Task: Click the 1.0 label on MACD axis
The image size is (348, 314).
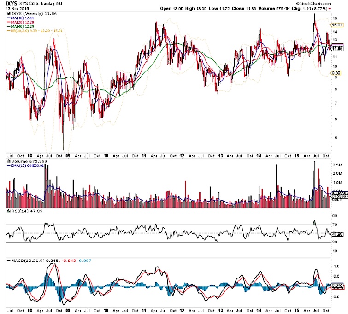Action: click(336, 266)
